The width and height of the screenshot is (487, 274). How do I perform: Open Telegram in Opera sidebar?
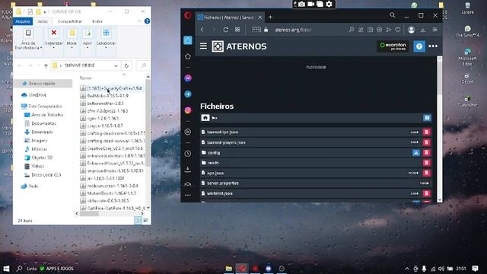tap(188, 94)
